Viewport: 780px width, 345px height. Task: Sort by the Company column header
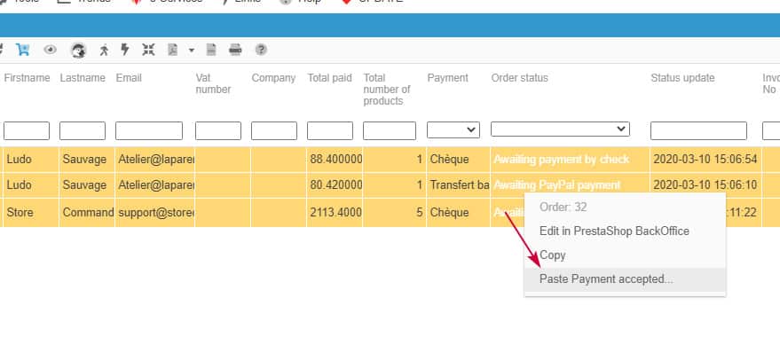coord(273,78)
